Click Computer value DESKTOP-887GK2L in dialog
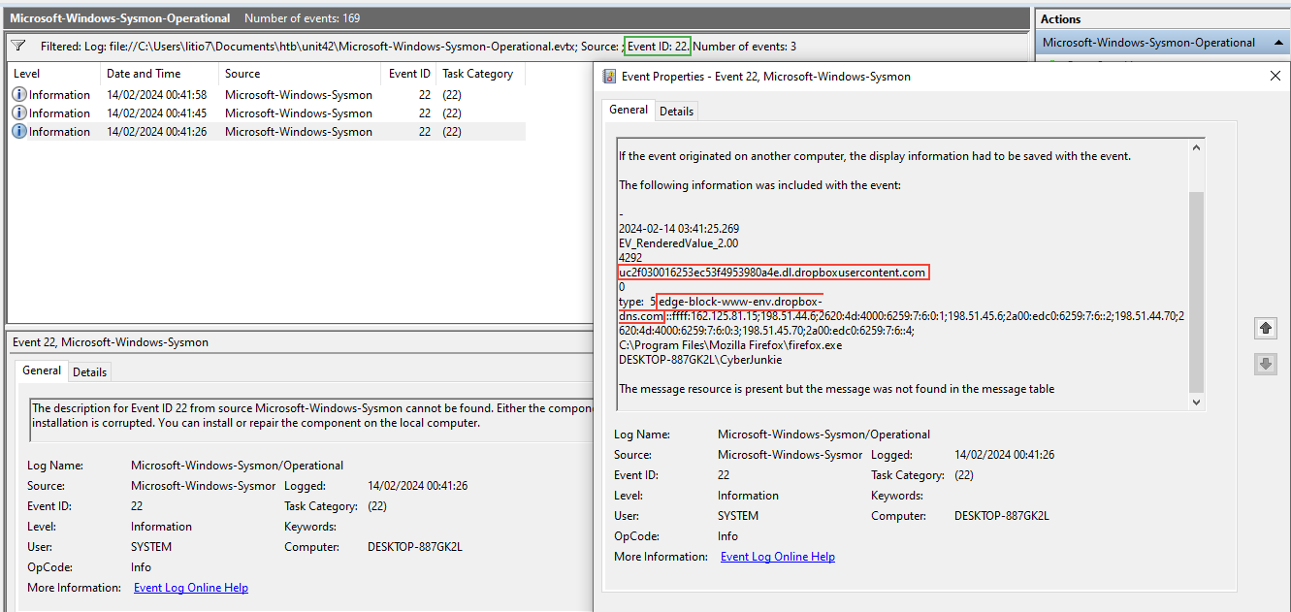The width and height of the screenshot is (1291, 612). [1002, 516]
